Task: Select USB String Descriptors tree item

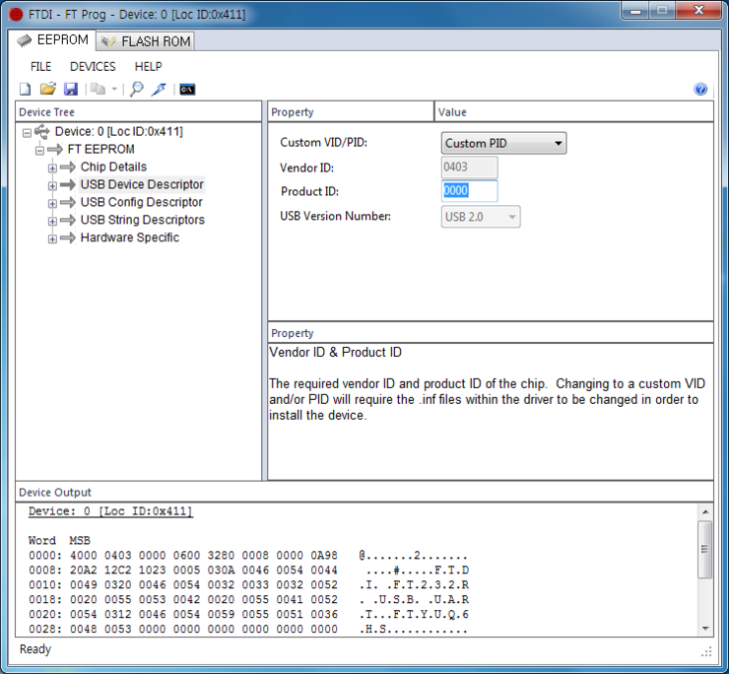Action: point(142,220)
